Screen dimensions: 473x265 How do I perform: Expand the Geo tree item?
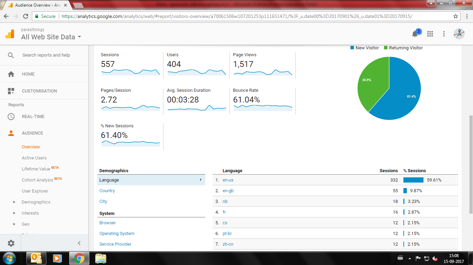(14, 224)
